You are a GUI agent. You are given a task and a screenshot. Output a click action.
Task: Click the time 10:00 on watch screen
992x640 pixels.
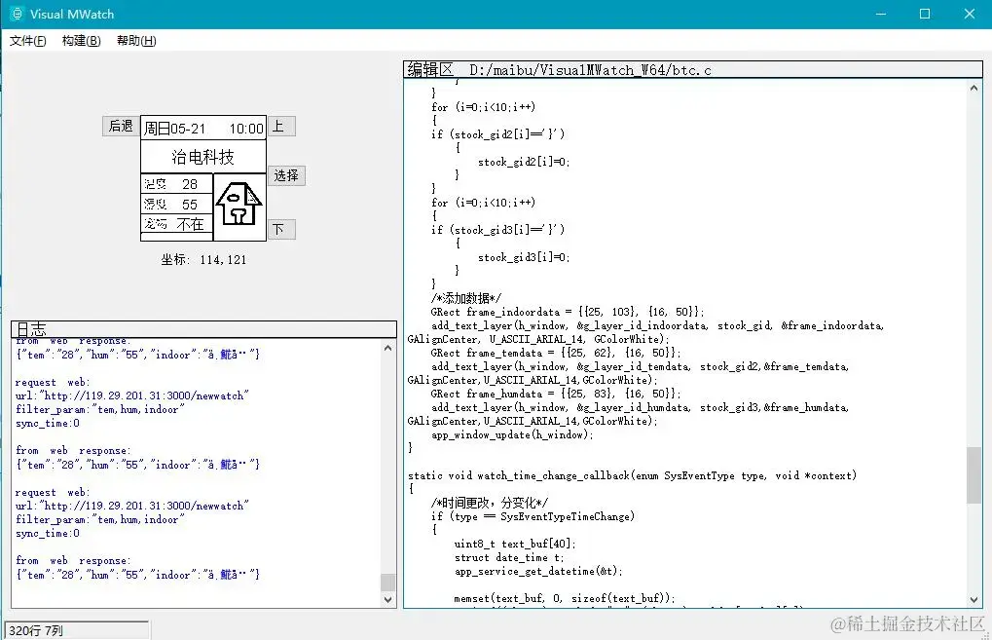[x=246, y=129]
